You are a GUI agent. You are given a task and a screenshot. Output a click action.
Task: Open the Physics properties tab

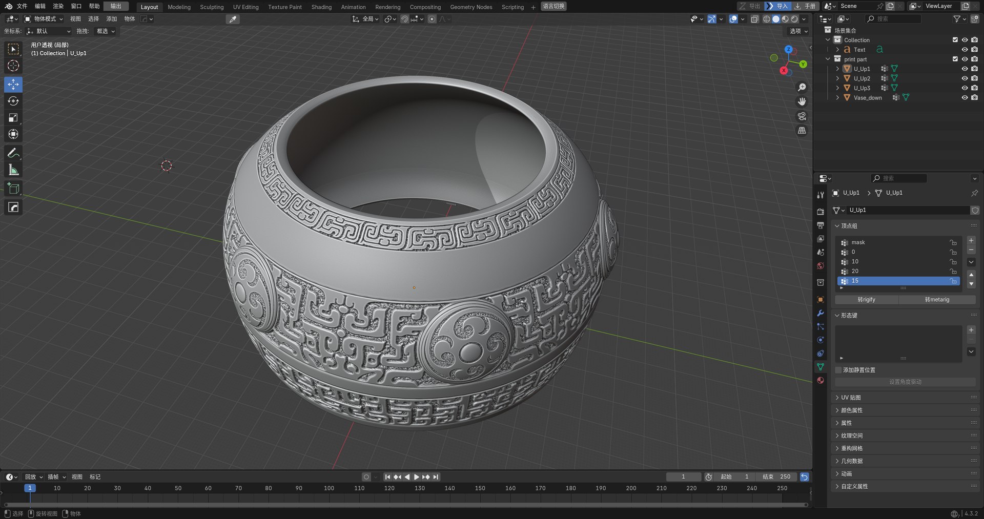tap(821, 340)
